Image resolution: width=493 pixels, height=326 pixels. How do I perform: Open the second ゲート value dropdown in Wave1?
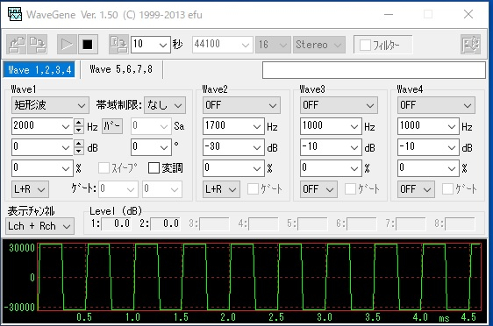(175, 189)
